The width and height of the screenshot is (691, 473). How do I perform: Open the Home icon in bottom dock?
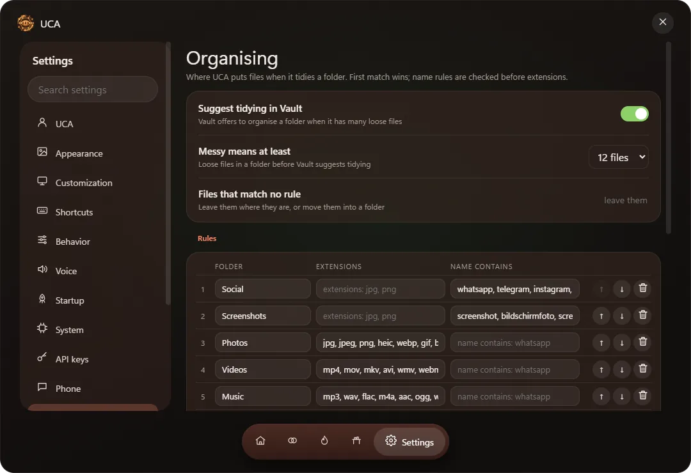point(260,441)
